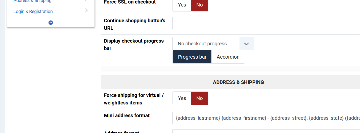Focus the Continue shopping button's URL field

pos(213,23)
